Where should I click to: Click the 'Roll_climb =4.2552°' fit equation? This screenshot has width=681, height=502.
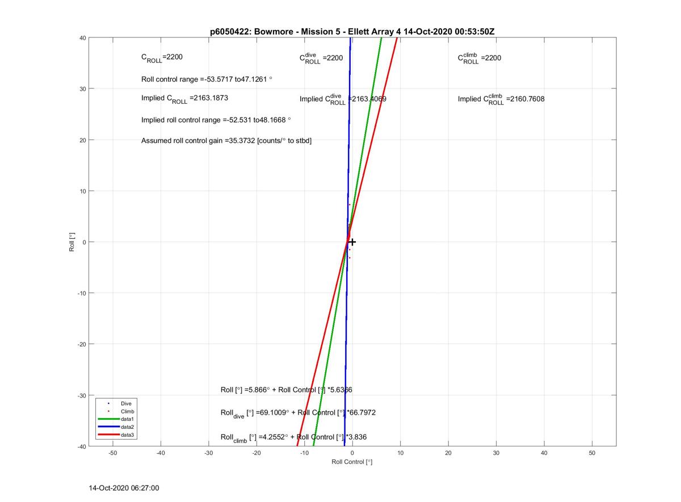click(294, 437)
